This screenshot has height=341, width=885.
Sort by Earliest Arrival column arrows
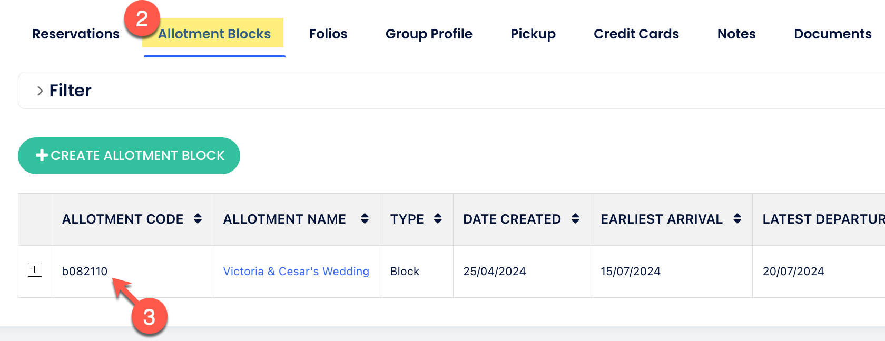[x=737, y=219]
